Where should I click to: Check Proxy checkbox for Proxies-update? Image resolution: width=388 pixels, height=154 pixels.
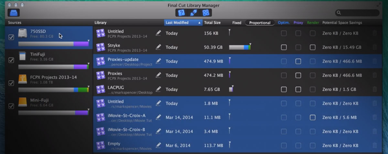[x=298, y=61]
